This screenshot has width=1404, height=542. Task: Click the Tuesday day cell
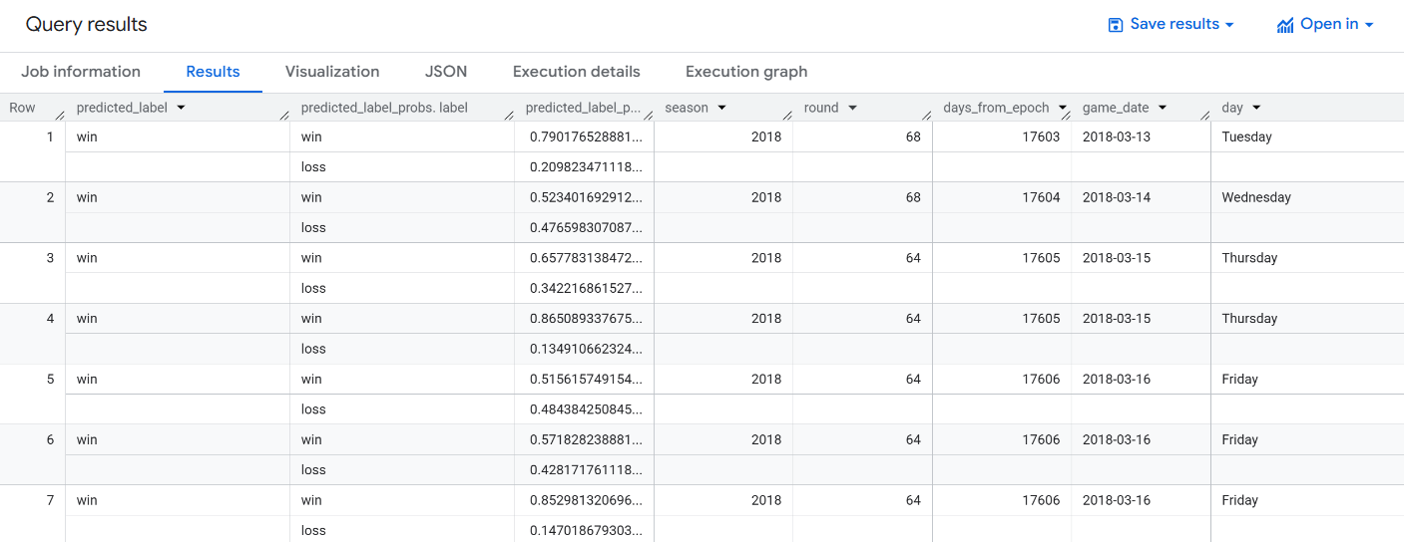tap(1246, 136)
